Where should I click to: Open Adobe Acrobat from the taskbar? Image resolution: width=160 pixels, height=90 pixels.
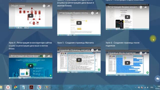tap(31, 87)
